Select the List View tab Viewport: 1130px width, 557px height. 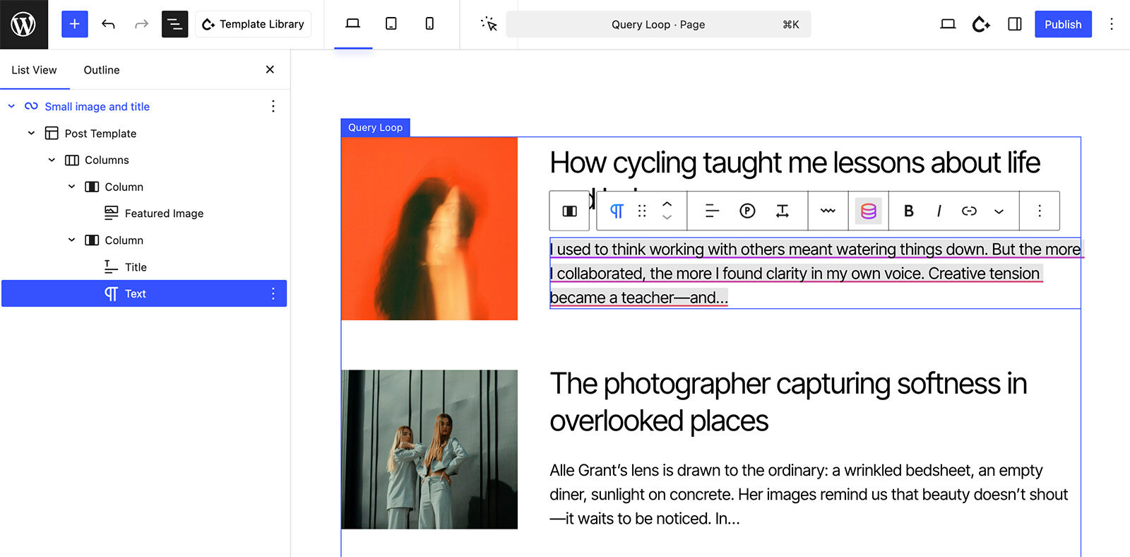coord(34,70)
